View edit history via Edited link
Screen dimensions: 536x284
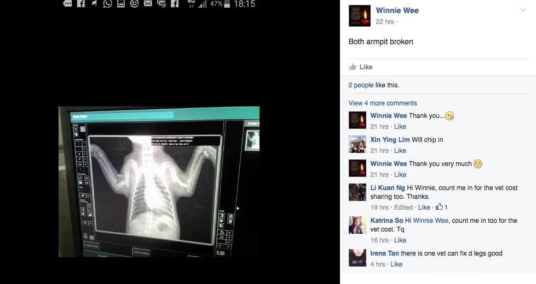[x=404, y=208]
